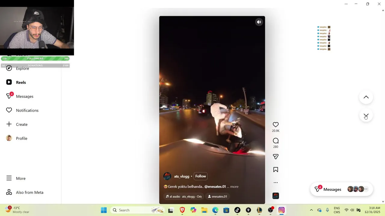Like the reel with the heart icon
The image size is (385, 216).
[x=276, y=124]
